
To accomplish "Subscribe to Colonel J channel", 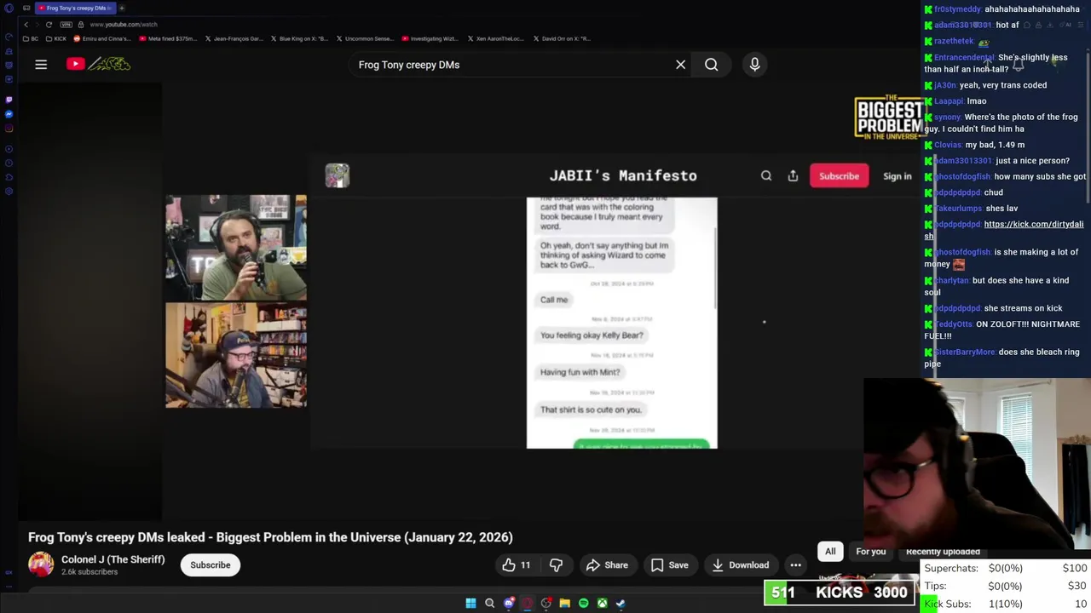I will pos(211,565).
